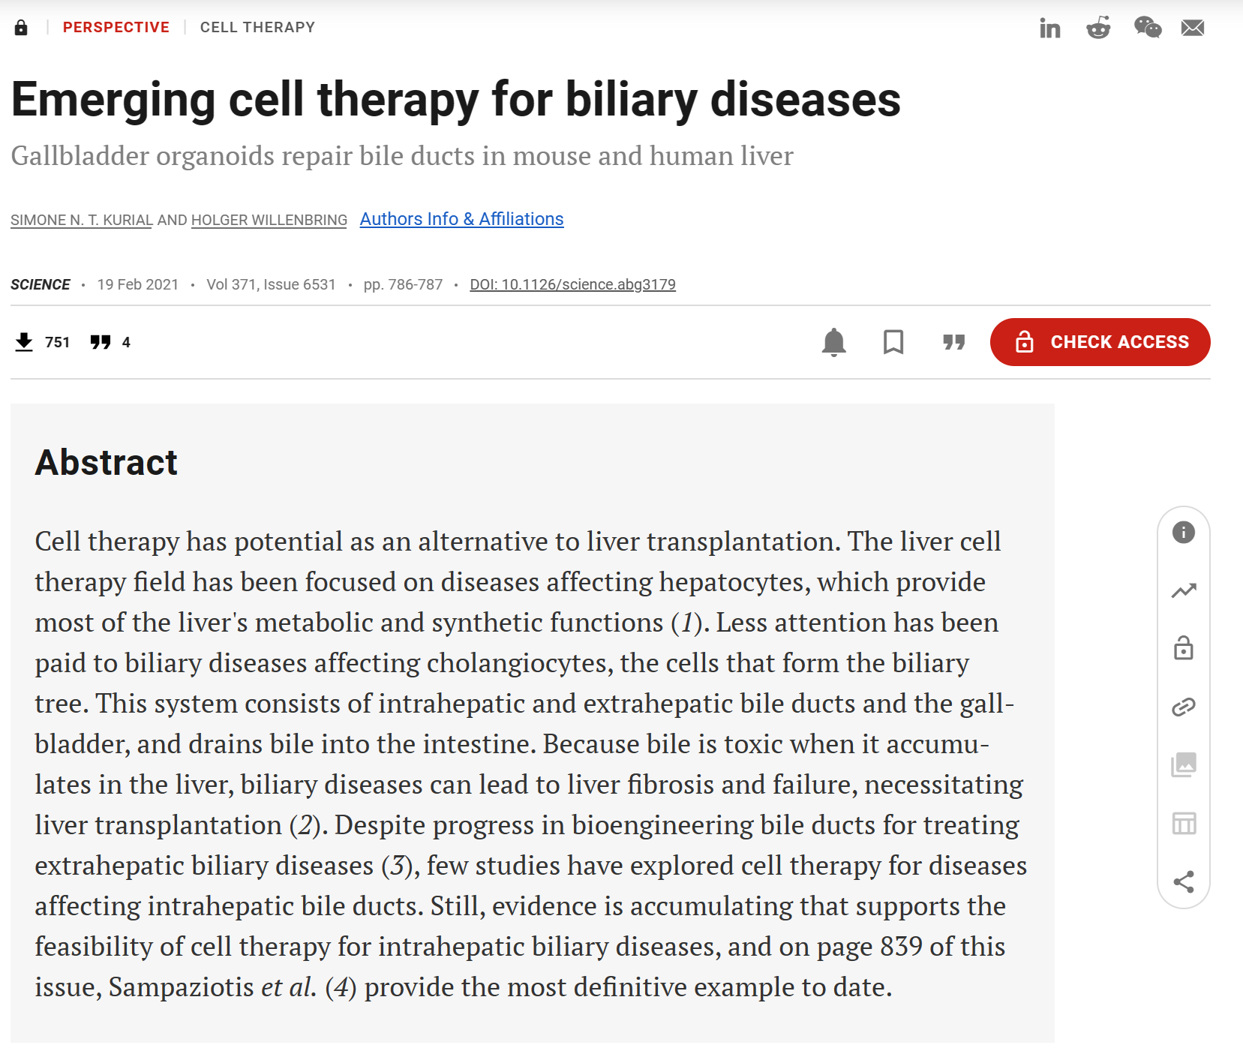Email this article using envelope icon

[1193, 29]
